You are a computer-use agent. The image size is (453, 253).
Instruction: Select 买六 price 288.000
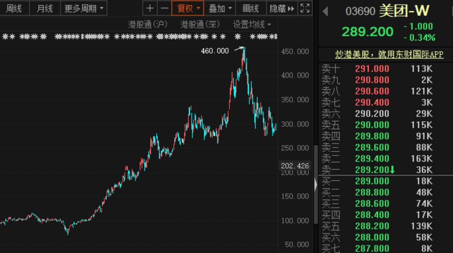372,238
